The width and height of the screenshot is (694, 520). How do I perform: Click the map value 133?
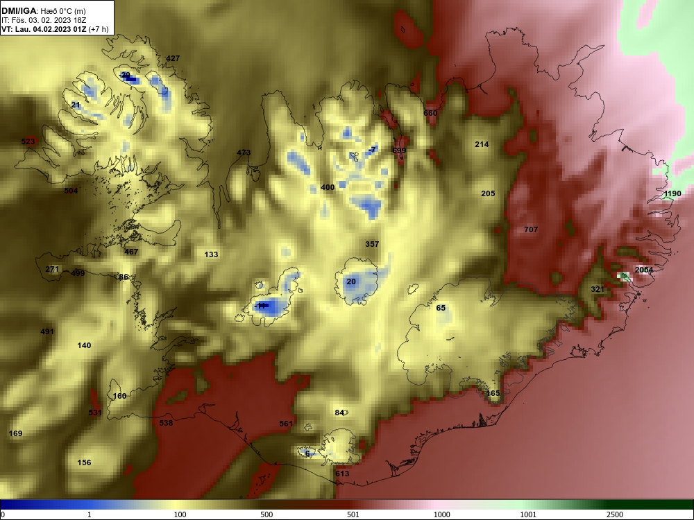point(211,254)
